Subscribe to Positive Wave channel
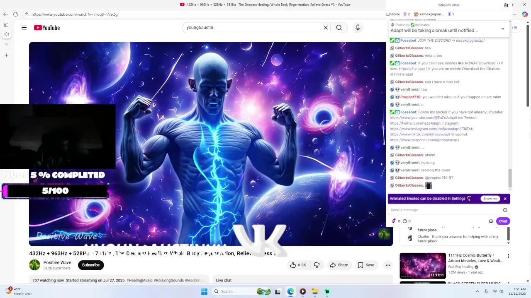The height and width of the screenshot is (298, 531). [x=91, y=265]
